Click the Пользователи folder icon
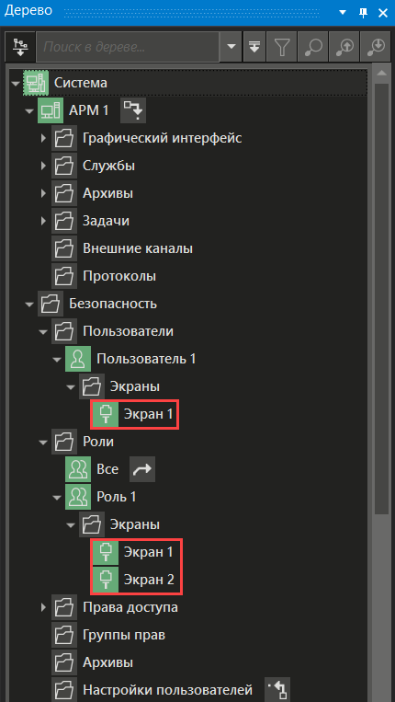The height and width of the screenshot is (702, 395). 64,332
